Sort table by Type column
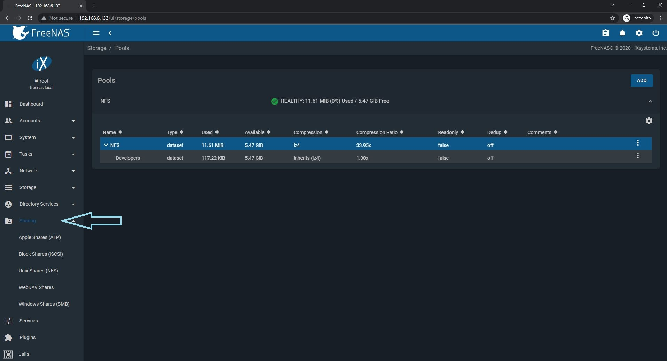 pyautogui.click(x=175, y=132)
